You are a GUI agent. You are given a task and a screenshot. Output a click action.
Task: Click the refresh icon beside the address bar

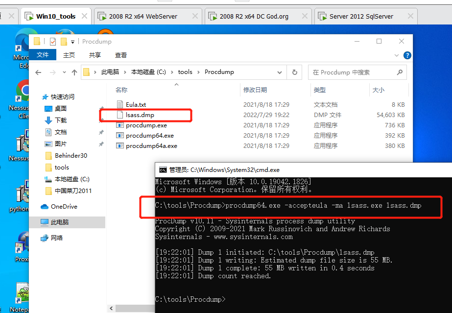click(x=294, y=72)
